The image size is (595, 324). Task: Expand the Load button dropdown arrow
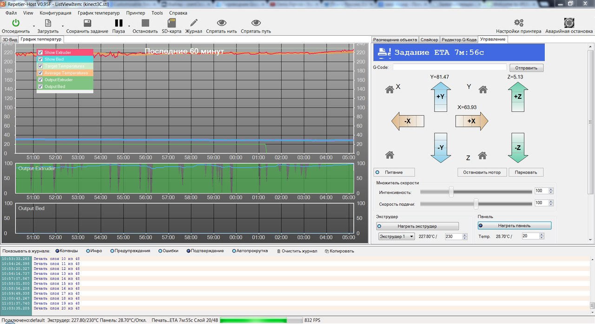[x=63, y=26]
